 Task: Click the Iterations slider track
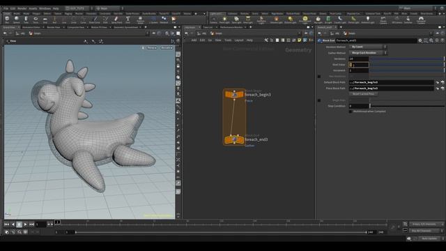(x=407, y=59)
